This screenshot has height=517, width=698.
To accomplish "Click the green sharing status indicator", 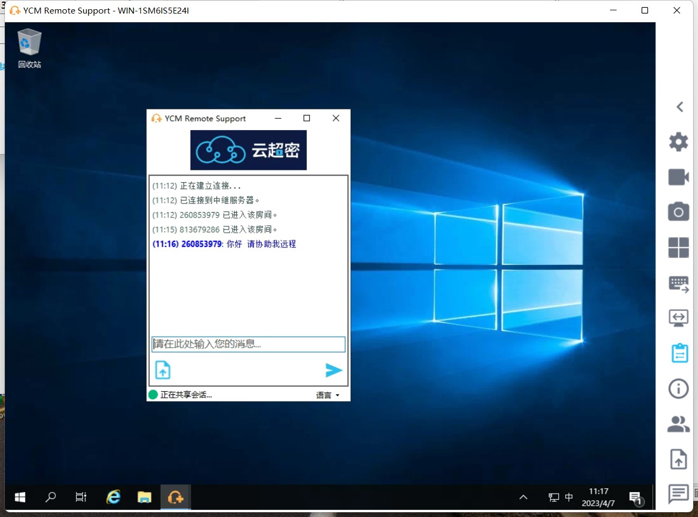I will (x=153, y=395).
